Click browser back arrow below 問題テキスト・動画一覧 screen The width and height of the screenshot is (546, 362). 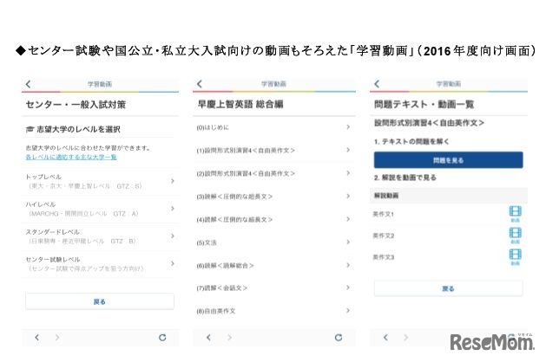tap(385, 338)
